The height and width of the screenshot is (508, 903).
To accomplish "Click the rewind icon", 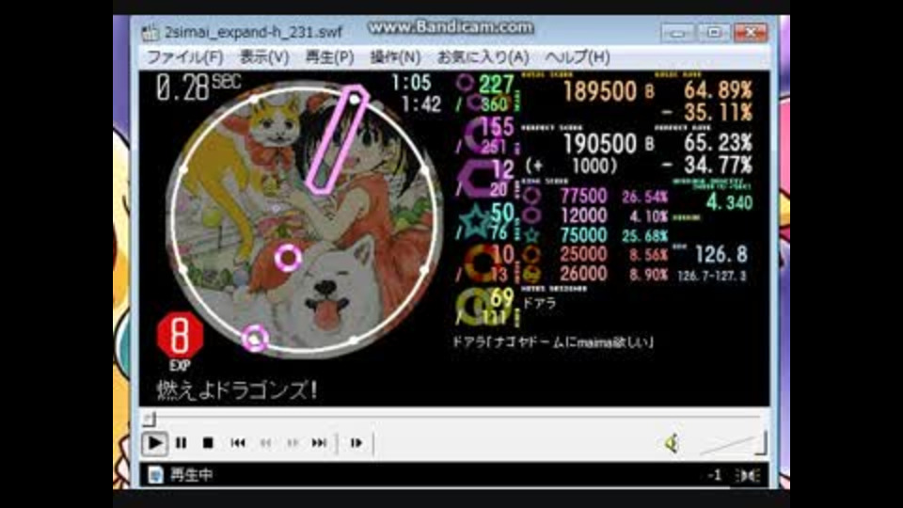I will [x=265, y=443].
